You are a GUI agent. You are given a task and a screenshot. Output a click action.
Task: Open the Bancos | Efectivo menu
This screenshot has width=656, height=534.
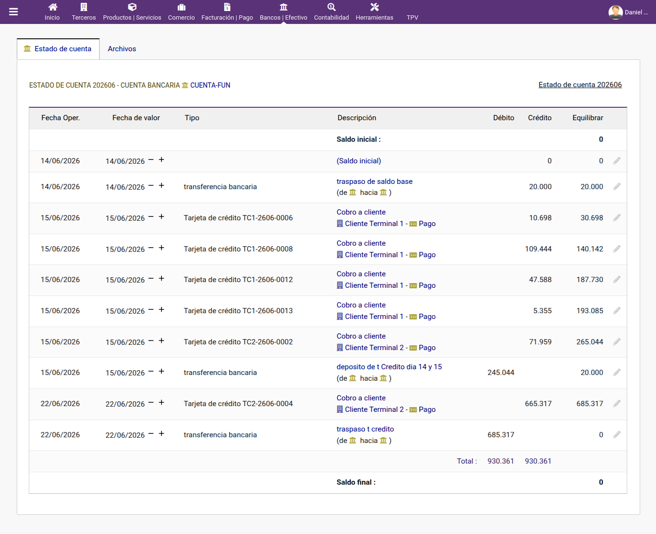[284, 12]
